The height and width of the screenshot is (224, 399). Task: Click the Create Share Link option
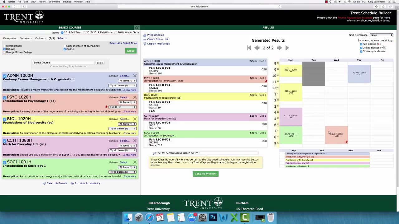(158, 40)
